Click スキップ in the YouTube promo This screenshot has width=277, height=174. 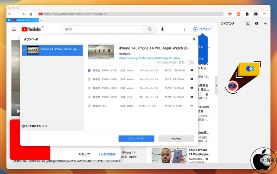click(84, 154)
